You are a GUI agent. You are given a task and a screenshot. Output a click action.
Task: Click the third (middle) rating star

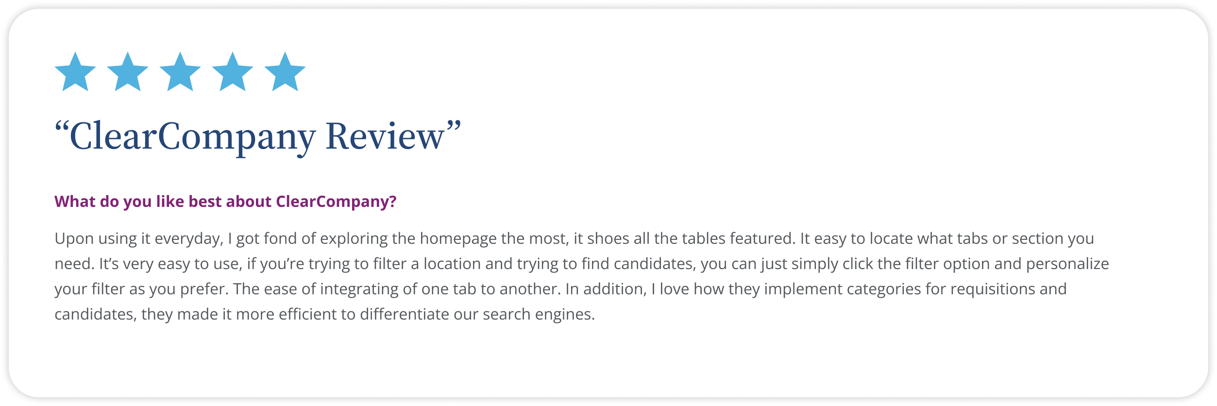[x=180, y=73]
